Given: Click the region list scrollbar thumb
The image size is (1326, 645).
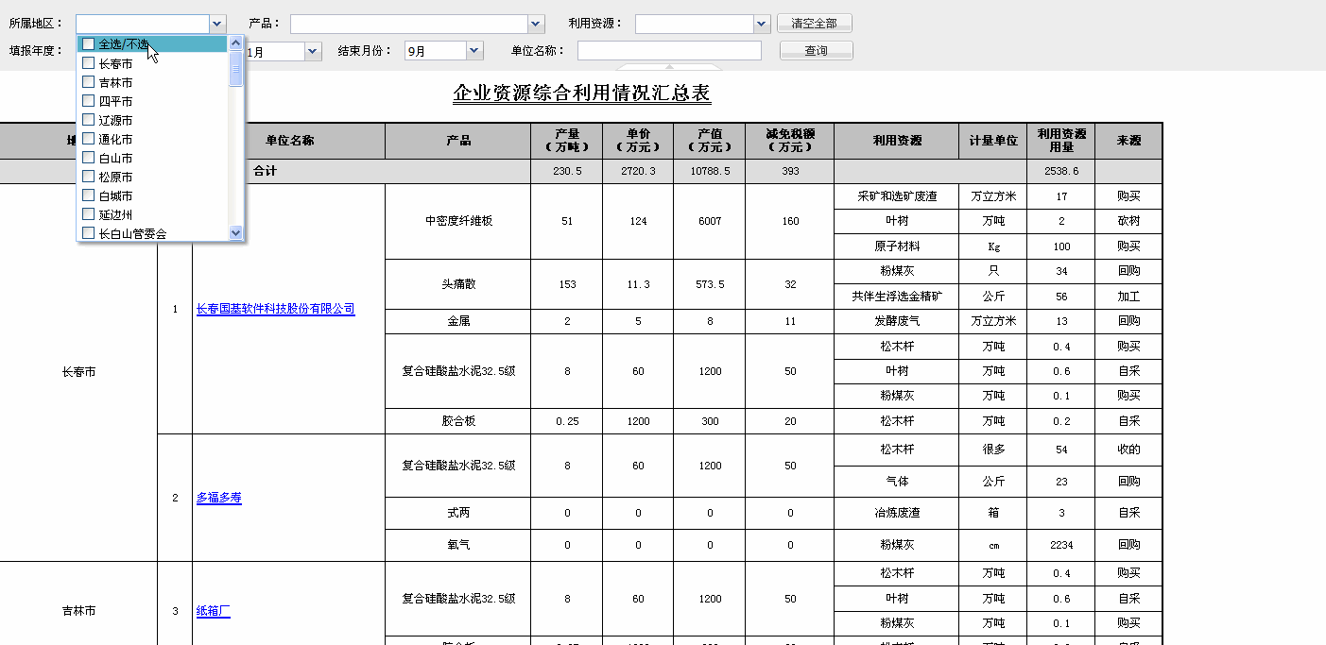Looking at the screenshot, I should point(236,69).
